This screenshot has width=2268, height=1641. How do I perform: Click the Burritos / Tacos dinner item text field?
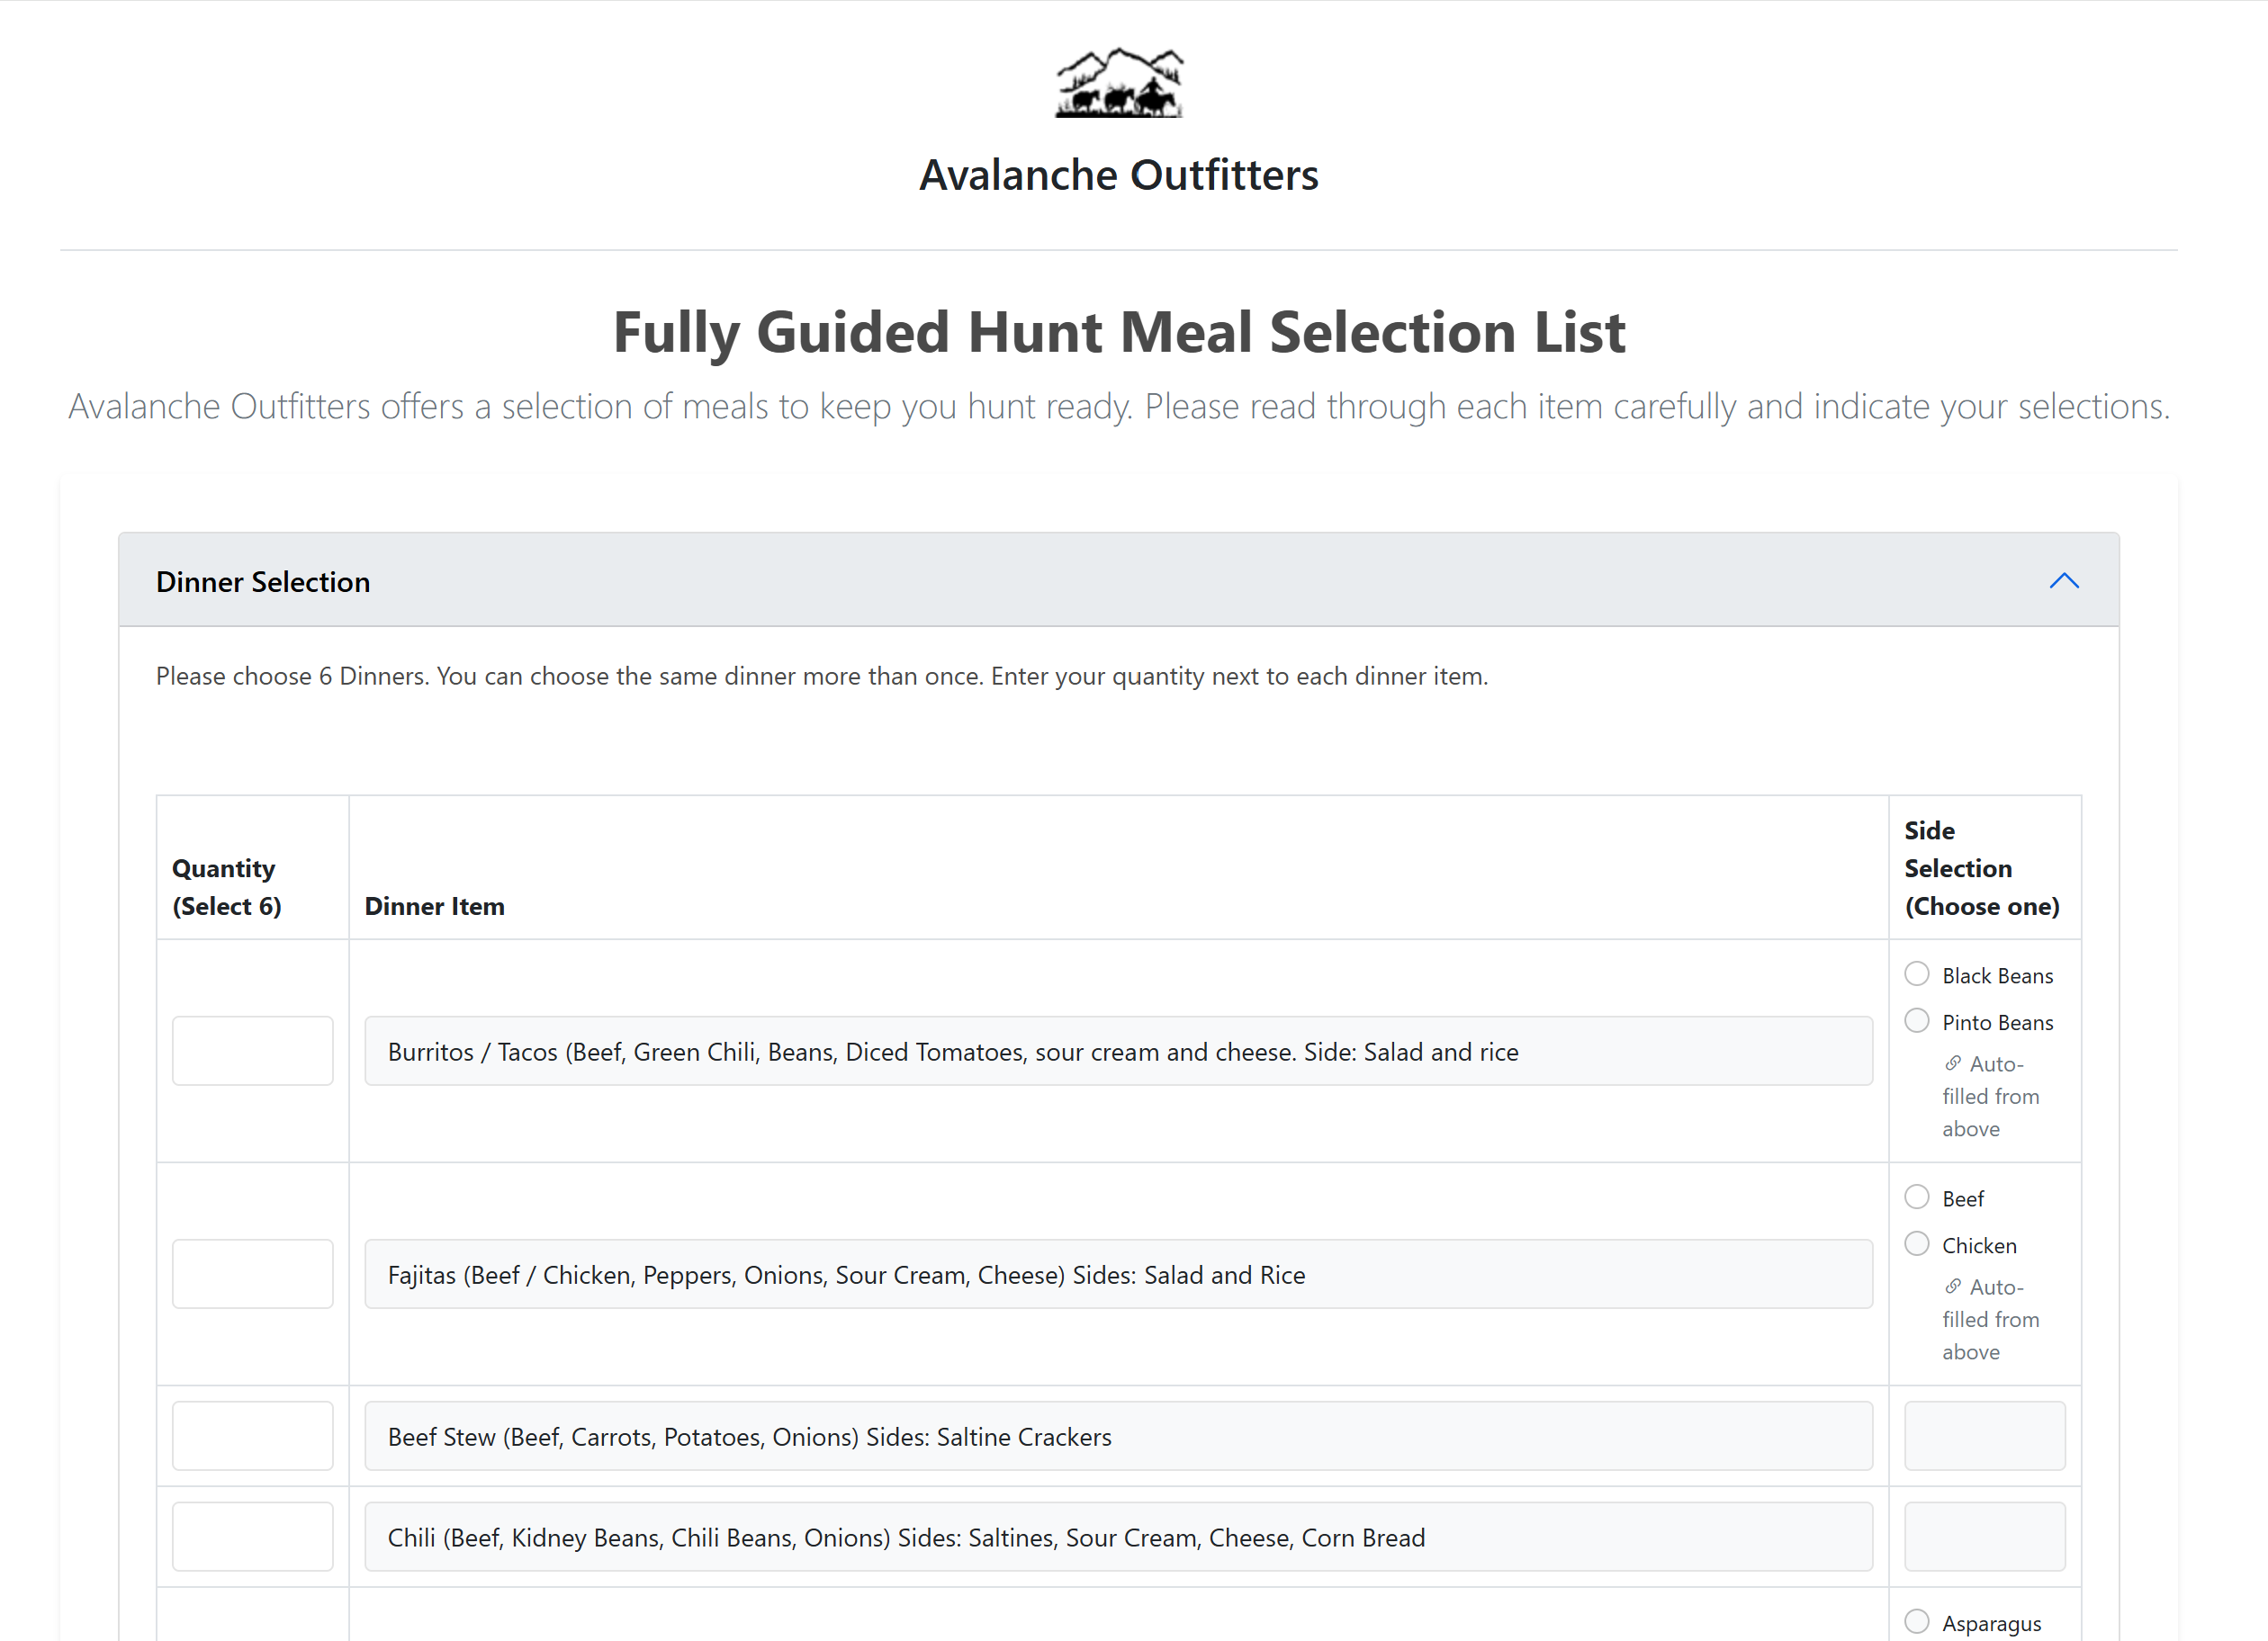pyautogui.click(x=1117, y=1050)
